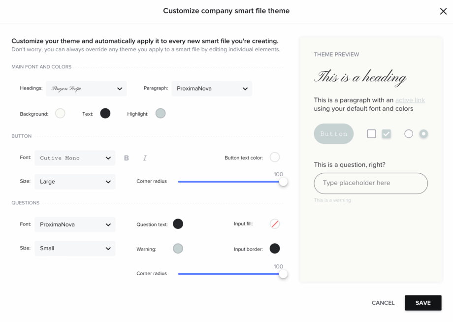Screen dimensions: 453x322
Task: Toggle Bold for button font
Action: (x=126, y=158)
